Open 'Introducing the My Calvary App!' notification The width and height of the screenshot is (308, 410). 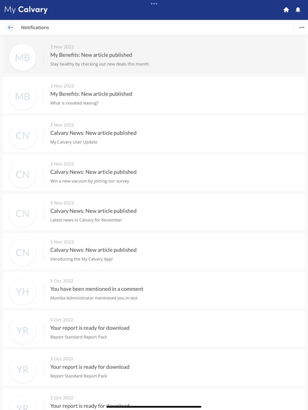click(154, 251)
